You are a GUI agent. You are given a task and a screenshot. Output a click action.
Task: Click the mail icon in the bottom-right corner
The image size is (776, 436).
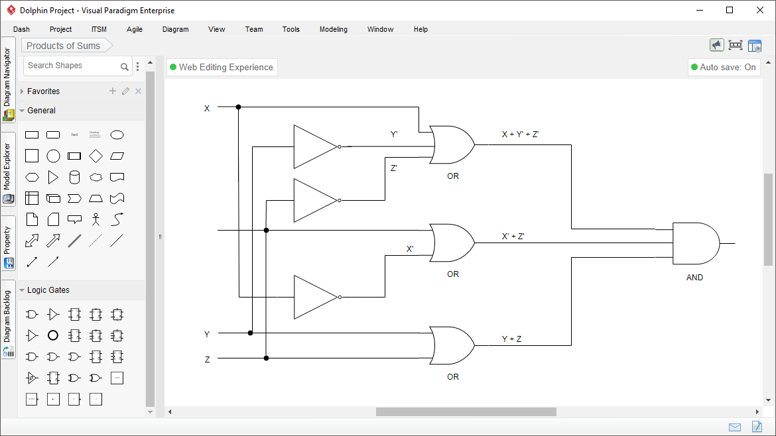click(734, 427)
